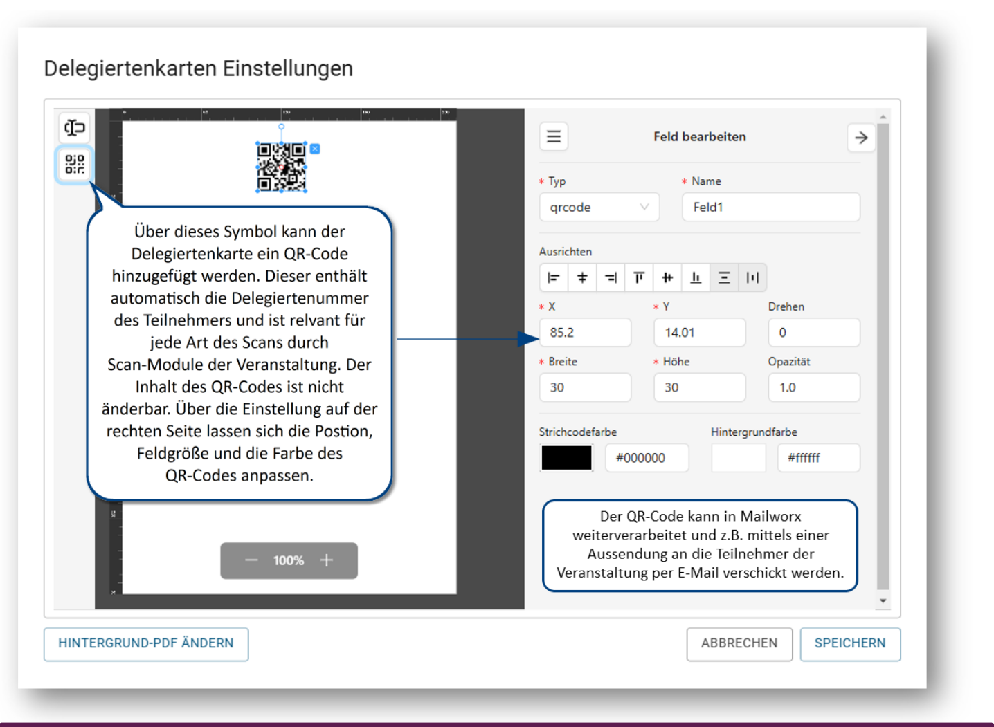Zoom in with the plus button
The width and height of the screenshot is (994, 727).
pyautogui.click(x=327, y=560)
